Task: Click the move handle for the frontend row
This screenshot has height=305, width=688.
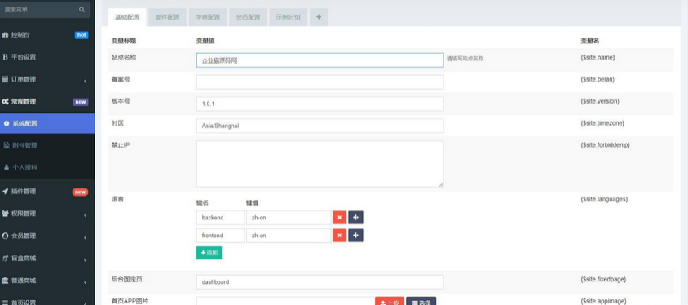Action: (x=356, y=236)
